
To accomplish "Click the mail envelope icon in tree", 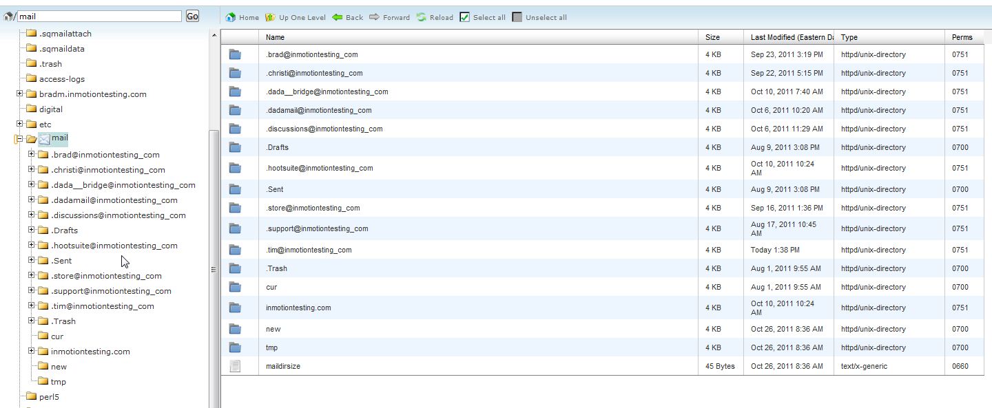I will click(44, 139).
